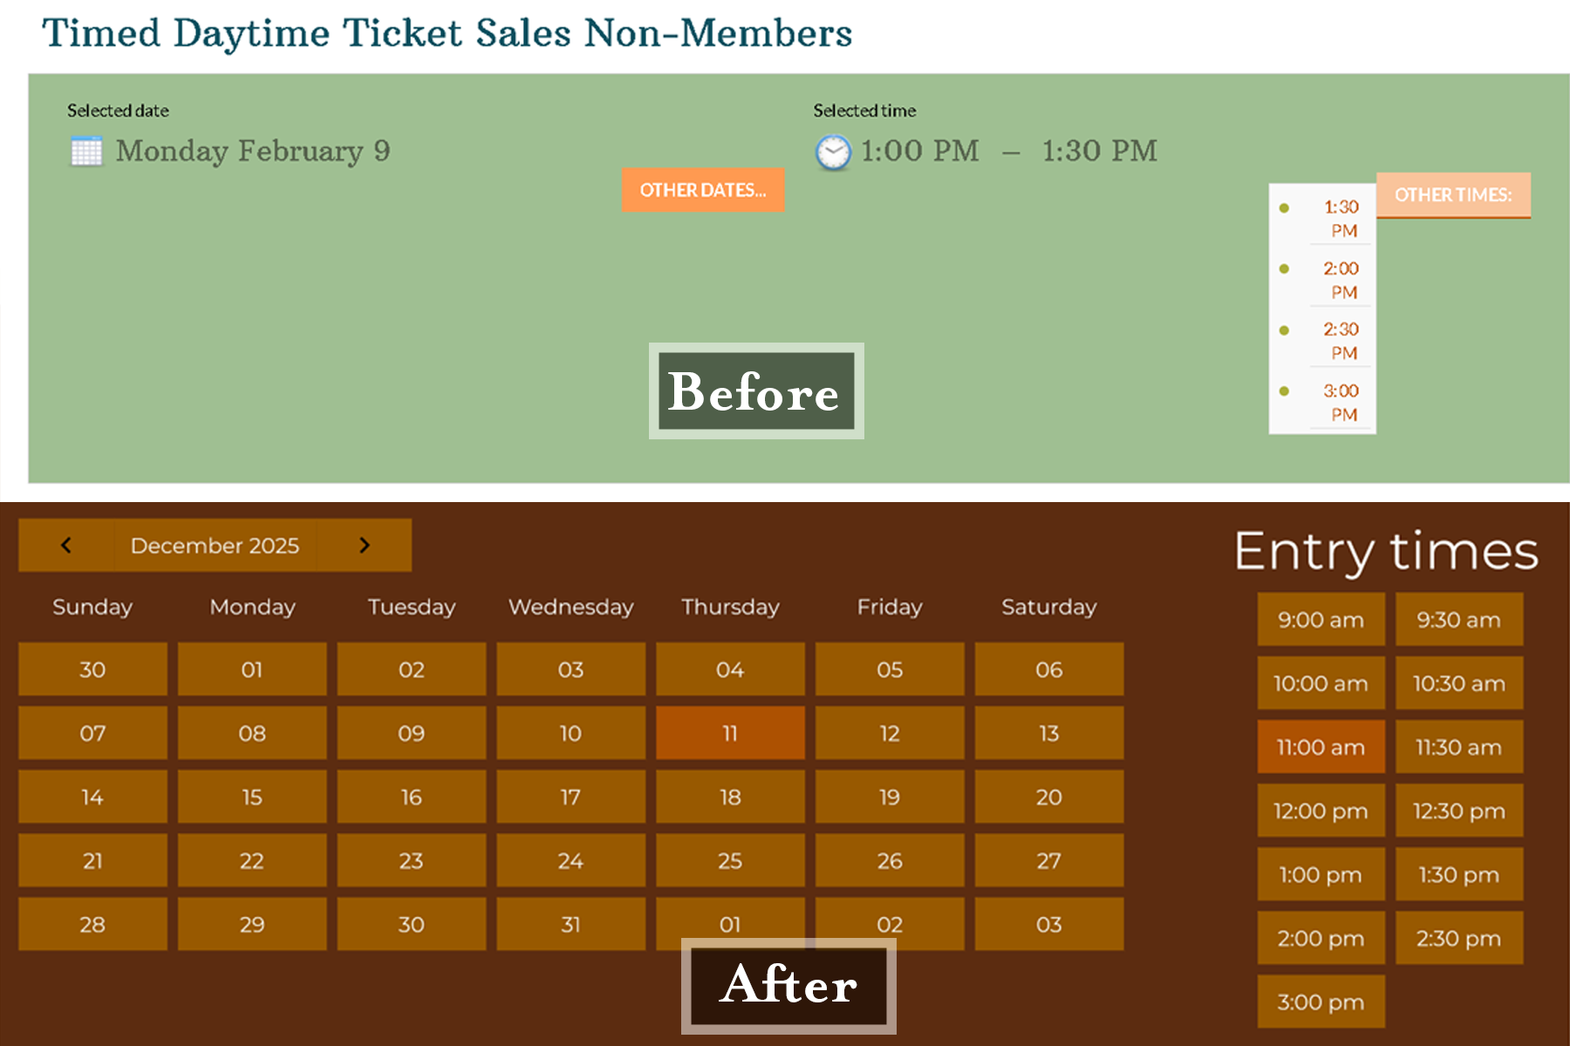
Task: Click the calendar icon beside Monday February 9
Action: click(86, 152)
